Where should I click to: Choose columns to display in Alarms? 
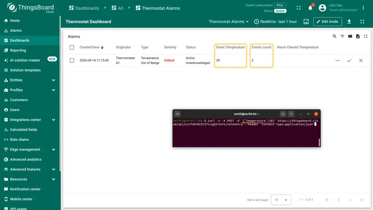(350, 36)
